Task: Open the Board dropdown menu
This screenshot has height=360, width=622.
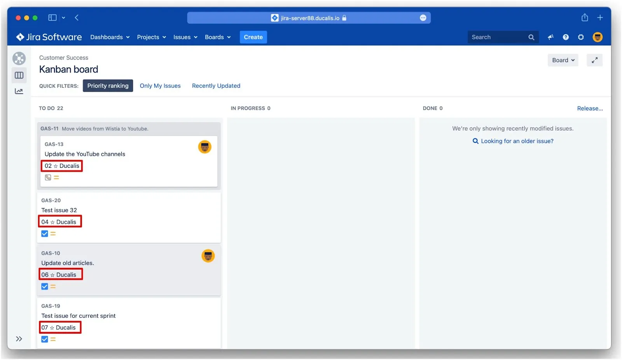Action: [x=563, y=60]
